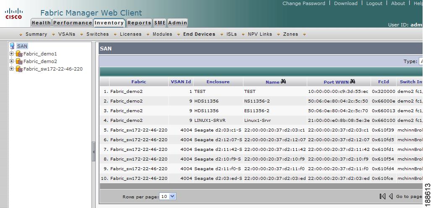The height and width of the screenshot is (208, 431).
Task: Click the ES11356-2 name cell
Action: pos(257,111)
